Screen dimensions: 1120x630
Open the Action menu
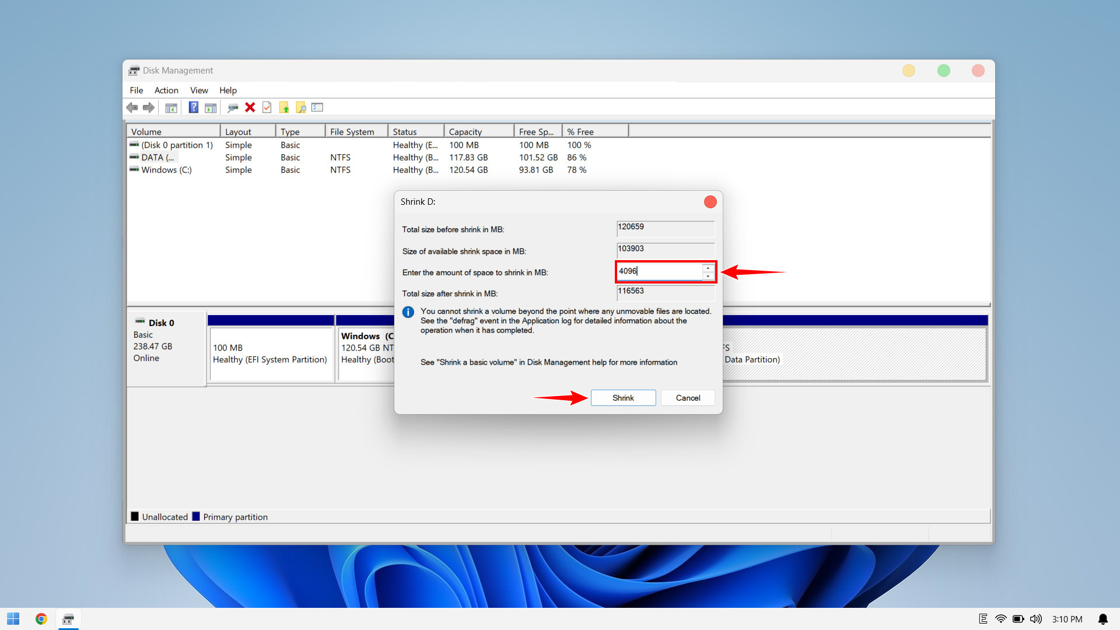coord(166,90)
